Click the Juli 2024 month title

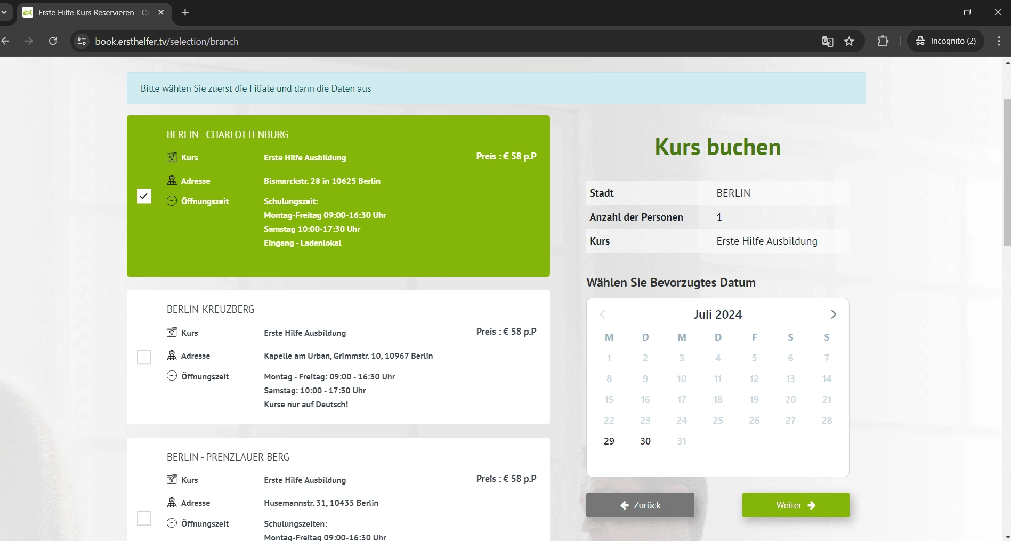[x=718, y=314]
